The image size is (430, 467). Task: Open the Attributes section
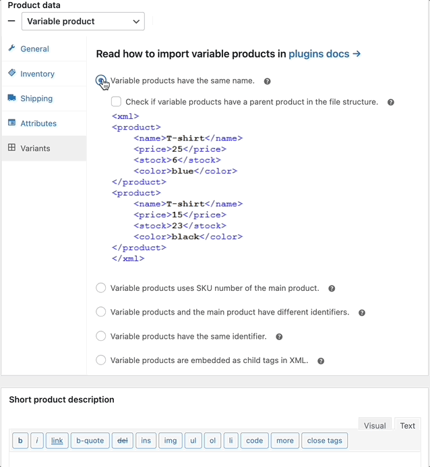[x=38, y=123]
